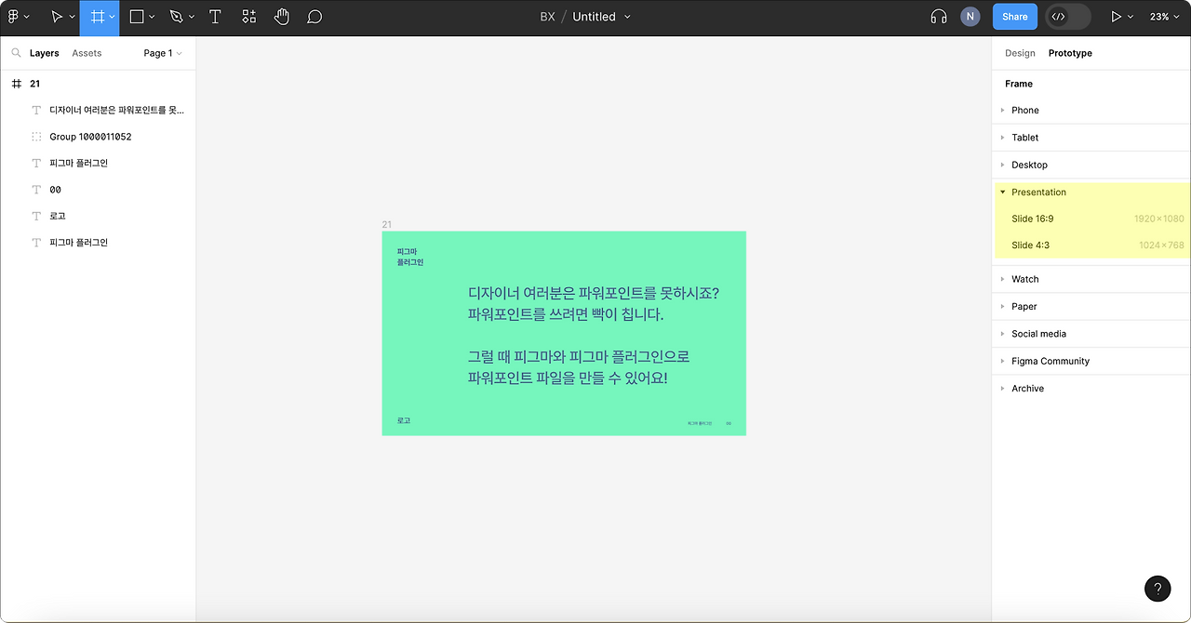Select the Rectangle shape tool
The image size is (1191, 623).
coord(137,17)
